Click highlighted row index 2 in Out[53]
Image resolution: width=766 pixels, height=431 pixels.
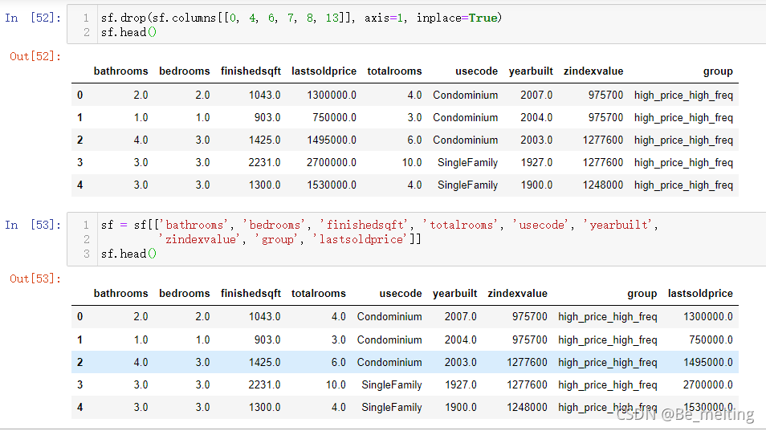tap(80, 363)
